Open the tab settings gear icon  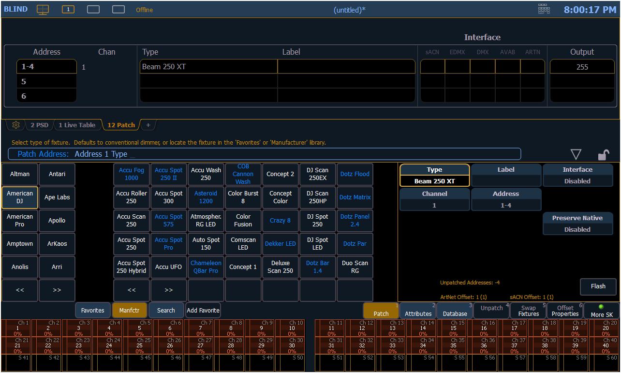click(x=16, y=125)
